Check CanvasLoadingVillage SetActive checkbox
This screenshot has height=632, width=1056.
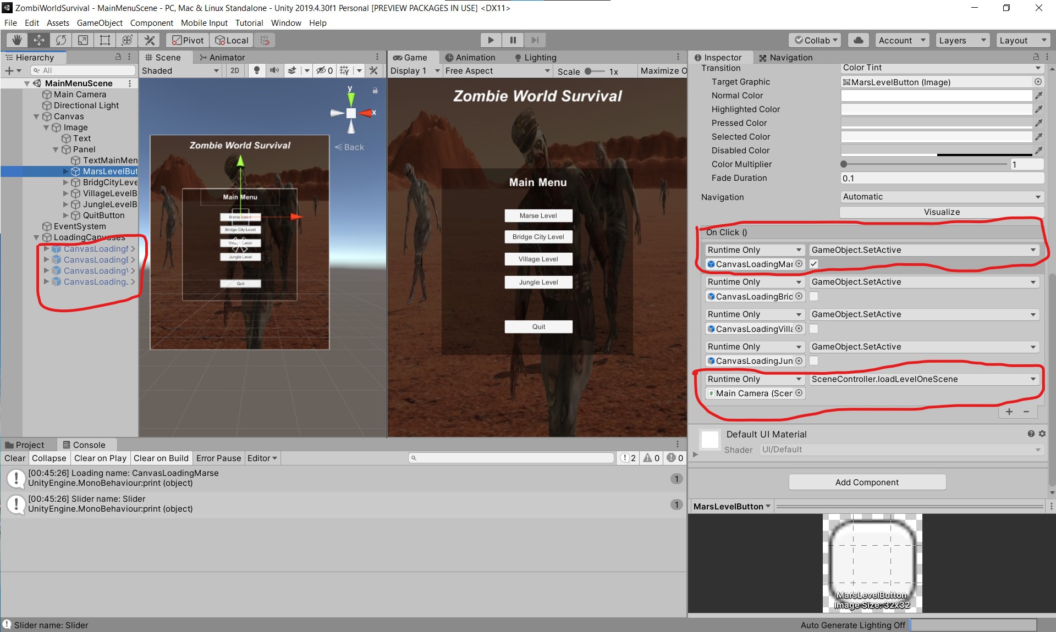coord(814,329)
